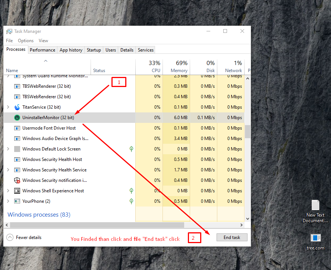This screenshot has height=270, width=331.
Task: Select the Processes tab
Action: click(16, 49)
